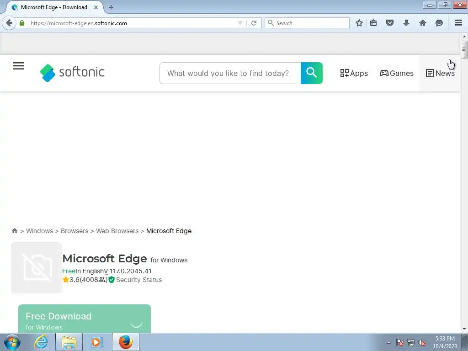Go to Browsers breadcrumb link
468x351 pixels.
pyautogui.click(x=74, y=231)
